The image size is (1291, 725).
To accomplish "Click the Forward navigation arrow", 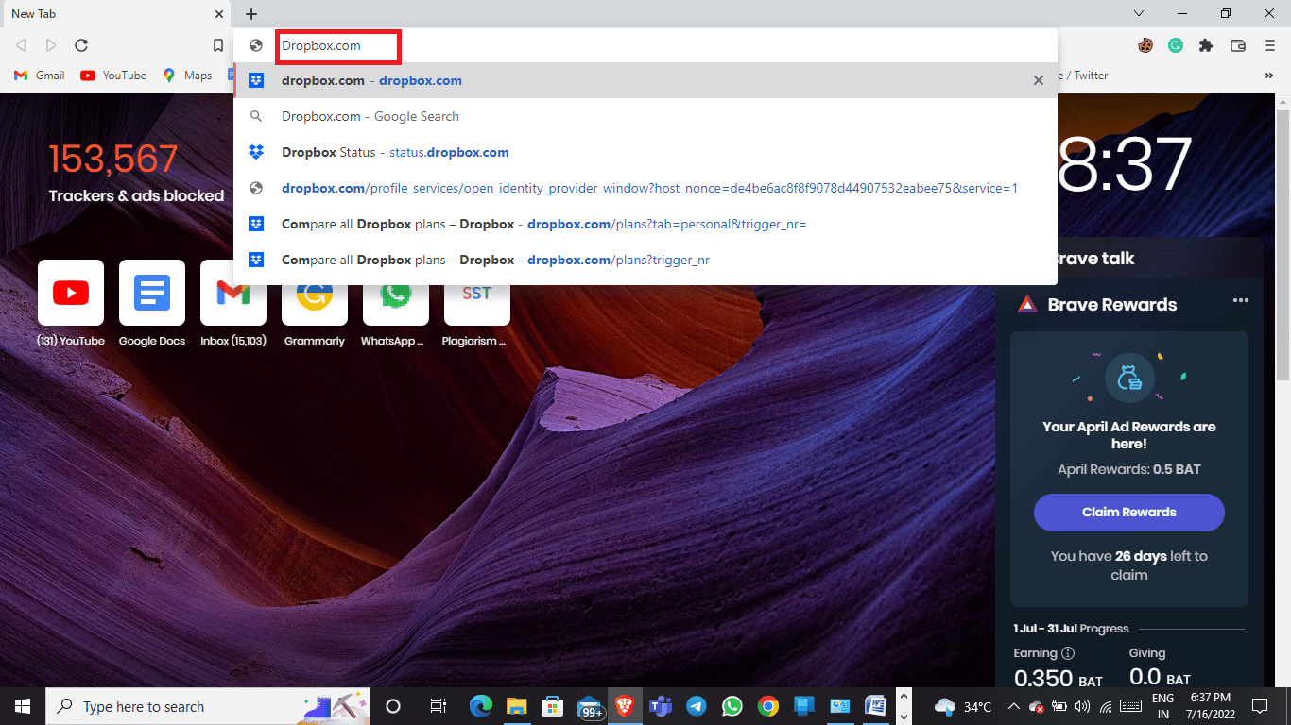I will [51, 45].
